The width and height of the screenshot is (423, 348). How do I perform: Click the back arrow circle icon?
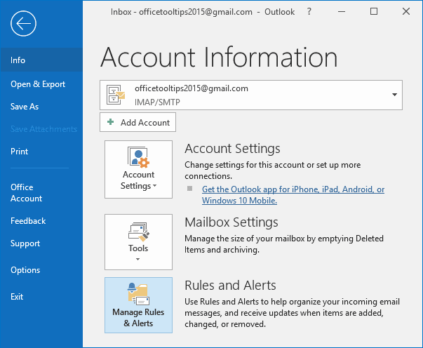click(x=23, y=24)
